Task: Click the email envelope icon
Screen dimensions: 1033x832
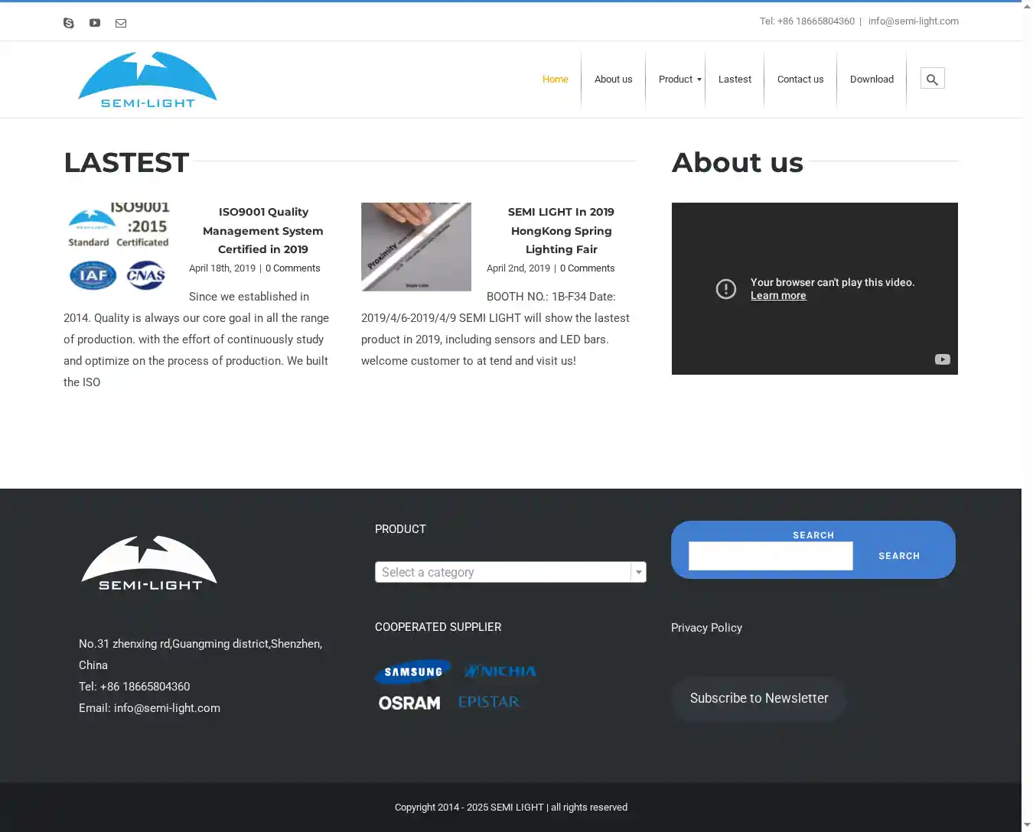Action: click(121, 23)
